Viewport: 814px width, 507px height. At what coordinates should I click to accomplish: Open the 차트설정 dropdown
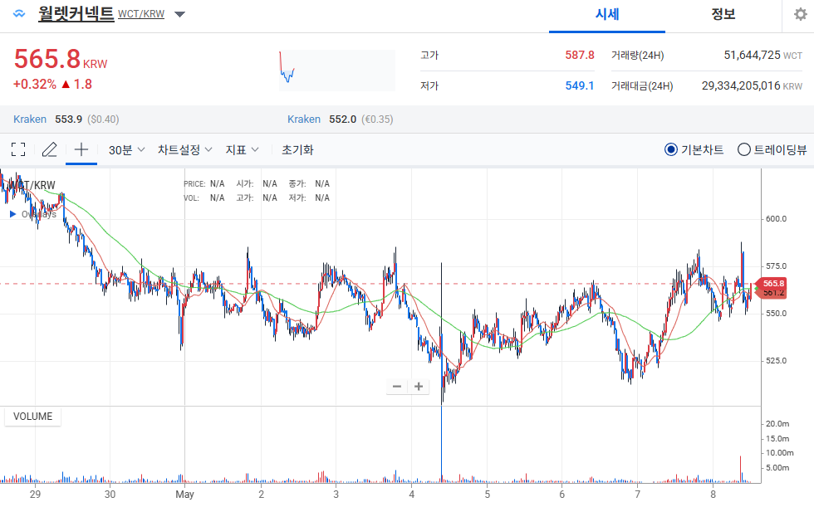pos(184,150)
